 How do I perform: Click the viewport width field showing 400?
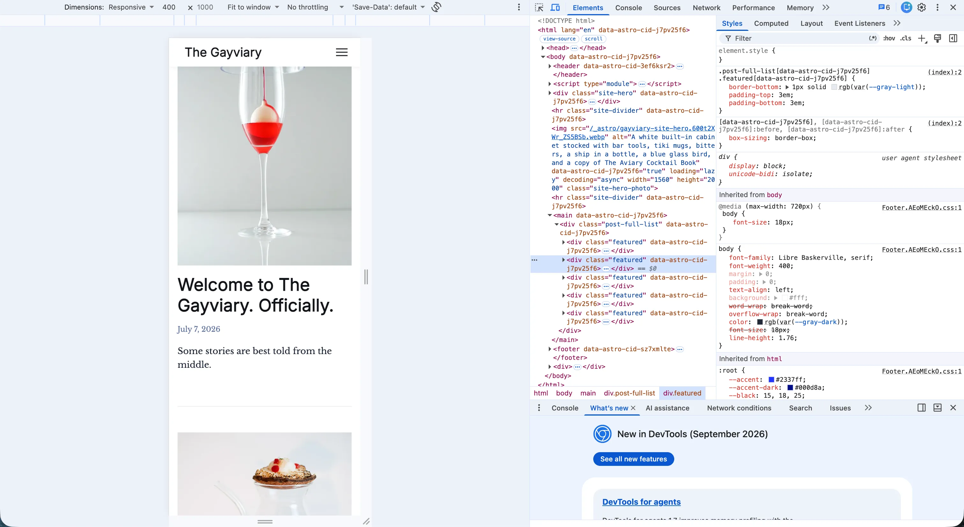click(169, 7)
